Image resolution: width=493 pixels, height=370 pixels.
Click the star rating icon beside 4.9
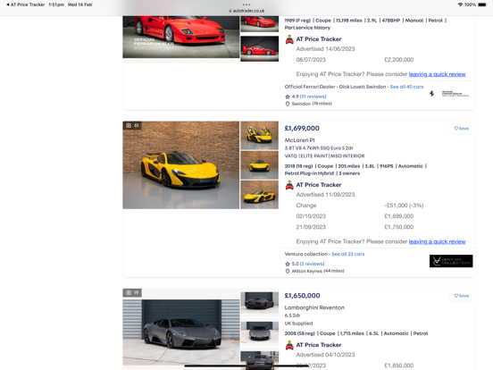pyautogui.click(x=288, y=97)
